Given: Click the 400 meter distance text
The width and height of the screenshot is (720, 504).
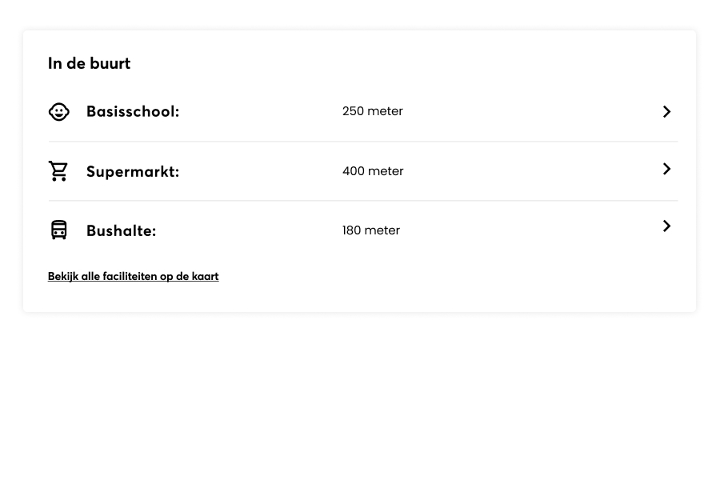Looking at the screenshot, I should 373,171.
